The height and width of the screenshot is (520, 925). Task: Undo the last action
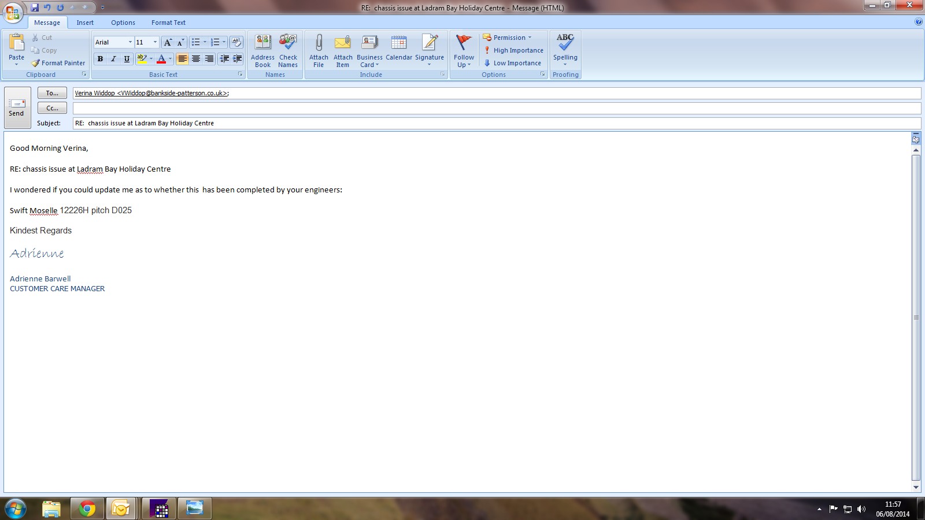[x=47, y=8]
